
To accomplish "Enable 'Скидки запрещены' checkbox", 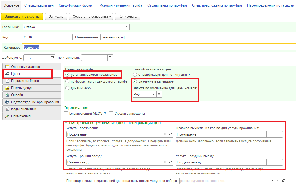I will click(x=111, y=113).
